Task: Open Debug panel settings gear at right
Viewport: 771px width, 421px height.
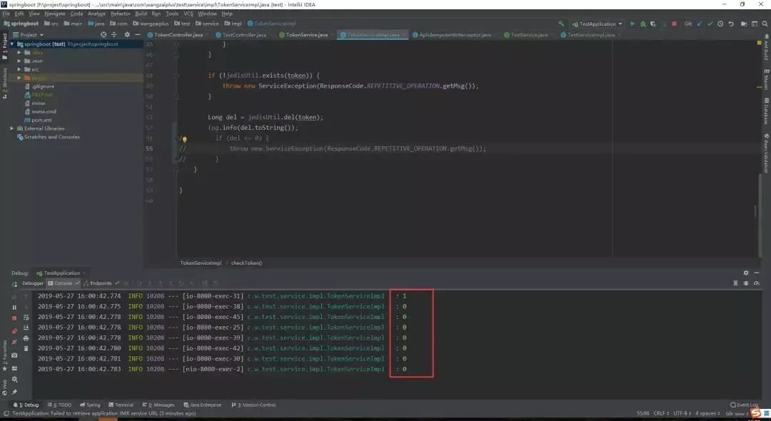Action: pos(746,273)
